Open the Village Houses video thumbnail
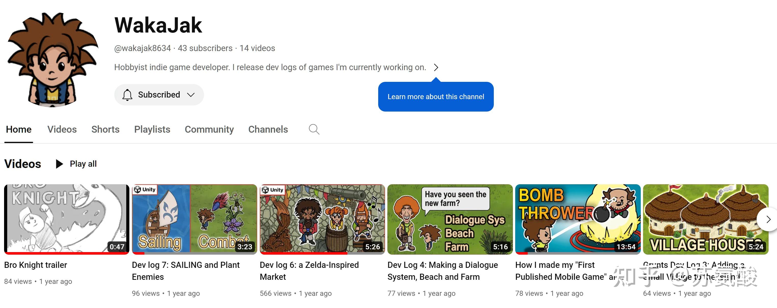Image resolution: width=777 pixels, height=308 pixels. click(x=705, y=219)
